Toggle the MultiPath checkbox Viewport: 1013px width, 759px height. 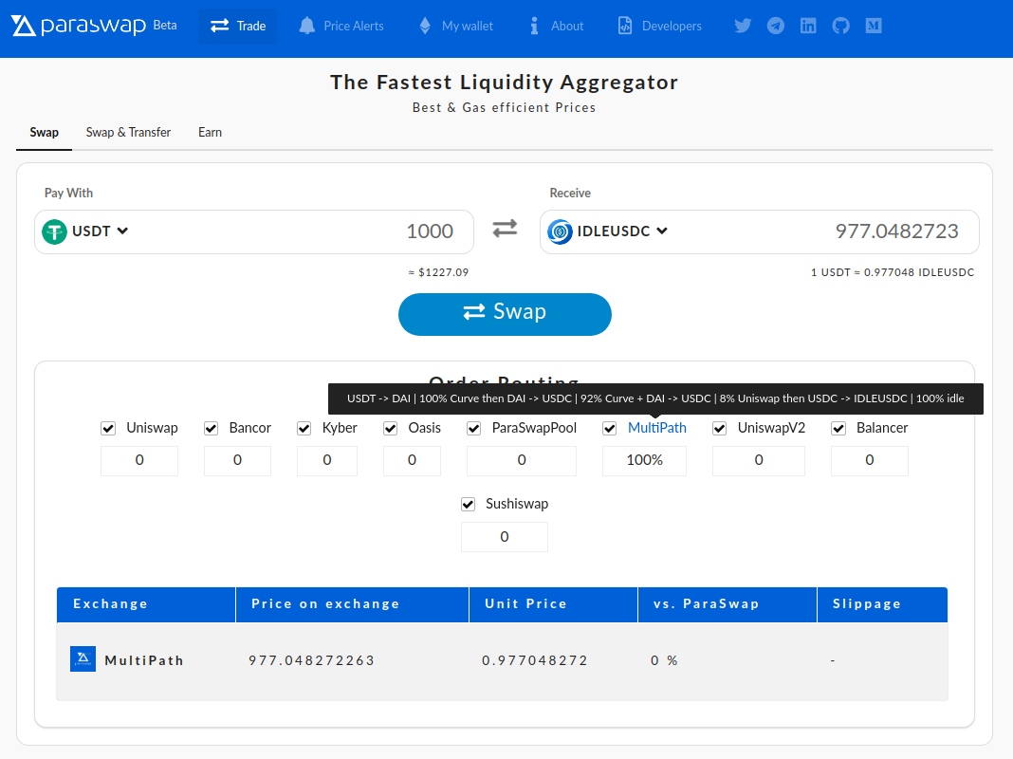[x=609, y=428]
